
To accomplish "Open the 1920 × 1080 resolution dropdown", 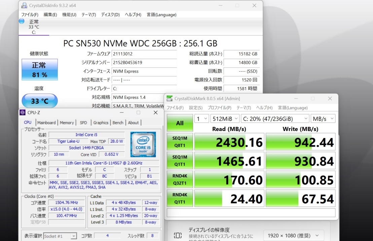I will [294, 236].
